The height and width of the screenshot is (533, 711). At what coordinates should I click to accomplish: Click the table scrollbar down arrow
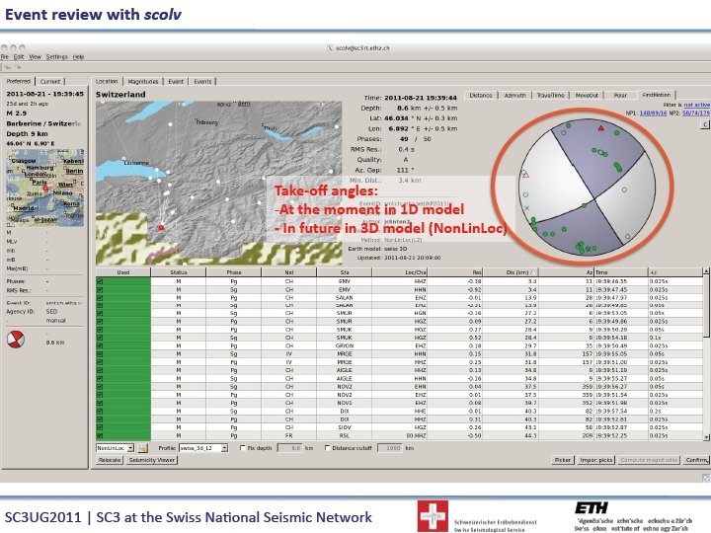point(706,437)
